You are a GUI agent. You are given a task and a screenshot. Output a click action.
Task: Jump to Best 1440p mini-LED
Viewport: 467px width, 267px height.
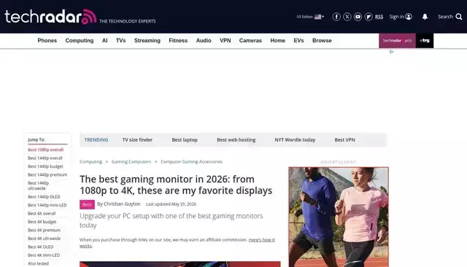point(47,205)
